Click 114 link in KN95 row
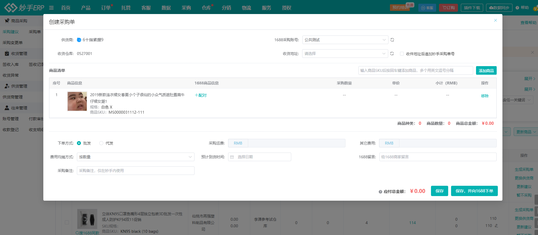Screen dimensions: 538x235 pyautogui.click(x=413, y=223)
